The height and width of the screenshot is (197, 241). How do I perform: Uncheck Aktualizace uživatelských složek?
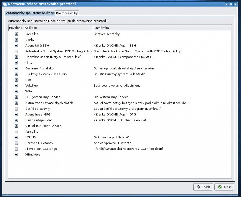[16, 103]
